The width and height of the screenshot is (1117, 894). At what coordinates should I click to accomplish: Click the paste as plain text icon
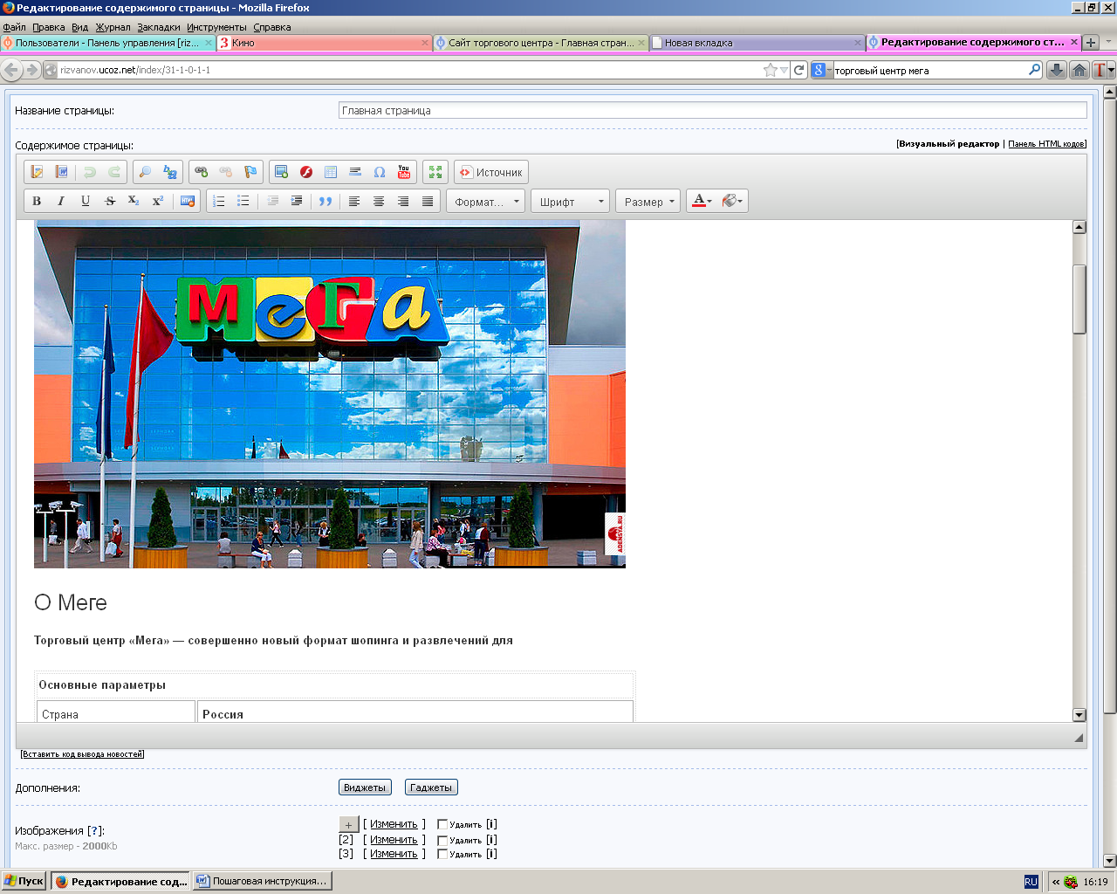click(37, 172)
